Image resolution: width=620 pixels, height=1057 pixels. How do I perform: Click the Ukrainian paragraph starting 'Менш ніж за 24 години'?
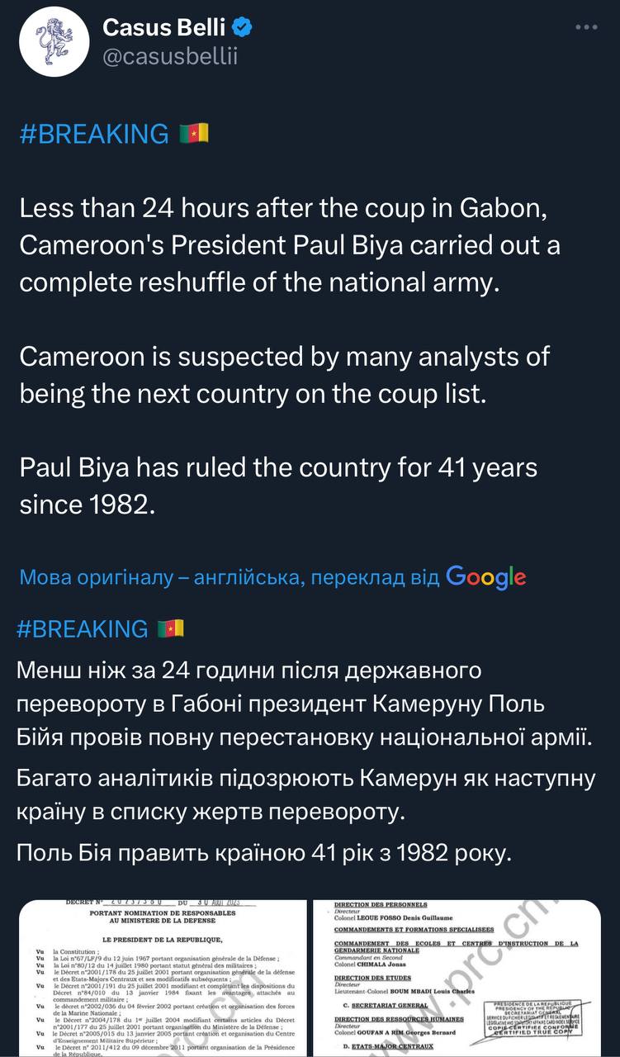[x=304, y=701]
